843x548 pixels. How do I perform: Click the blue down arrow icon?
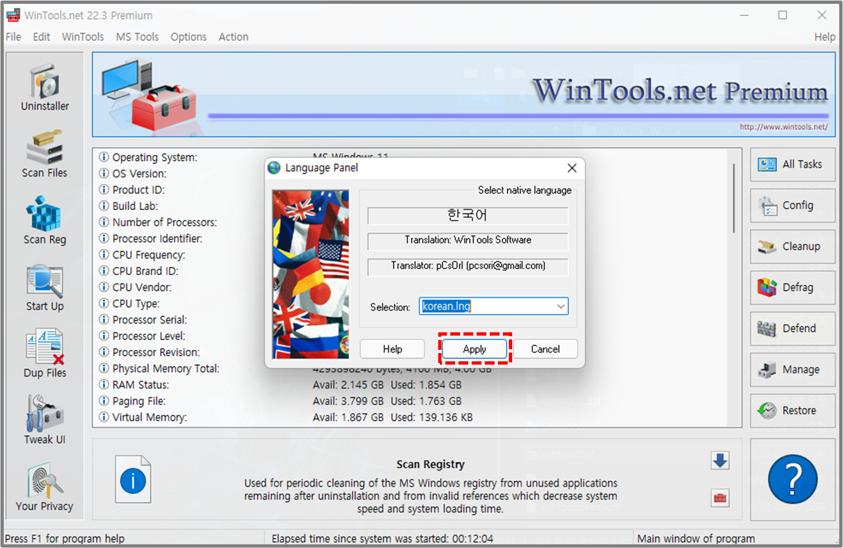click(x=720, y=460)
